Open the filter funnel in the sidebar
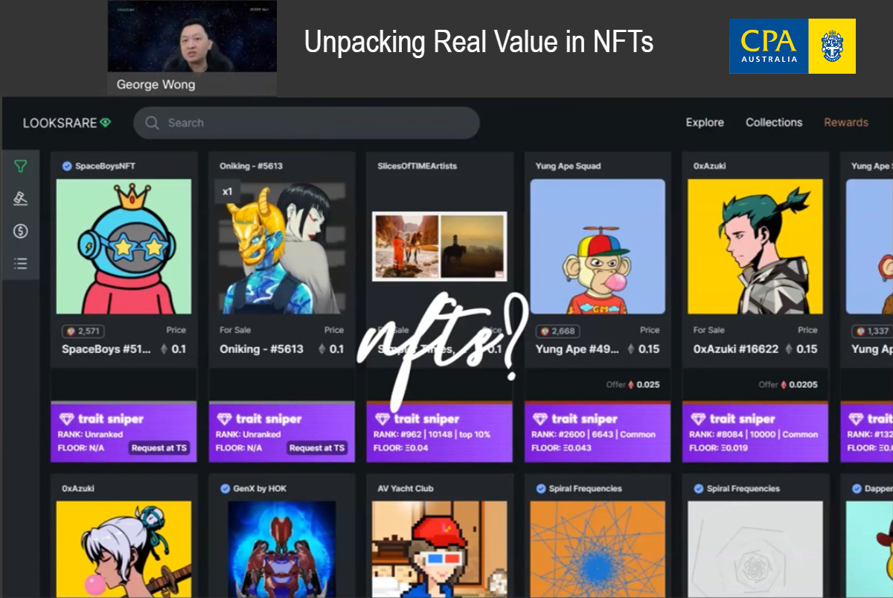Image resolution: width=893 pixels, height=598 pixels. coord(20,167)
